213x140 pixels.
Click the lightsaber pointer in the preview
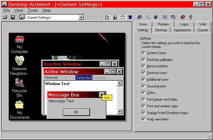tap(103, 38)
